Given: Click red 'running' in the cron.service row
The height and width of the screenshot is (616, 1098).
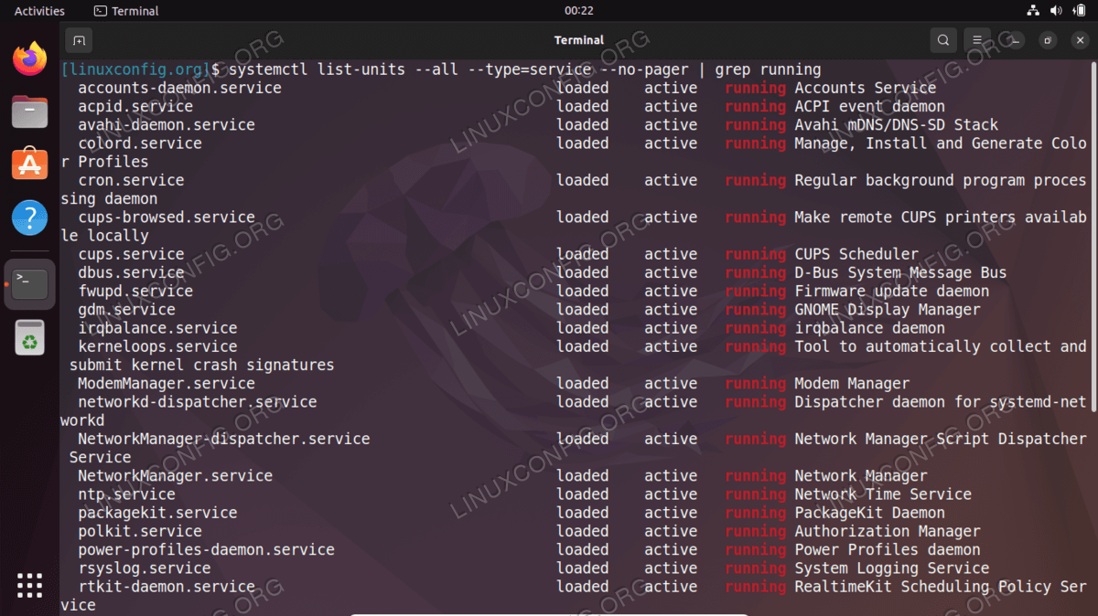Looking at the screenshot, I should click(x=756, y=180).
